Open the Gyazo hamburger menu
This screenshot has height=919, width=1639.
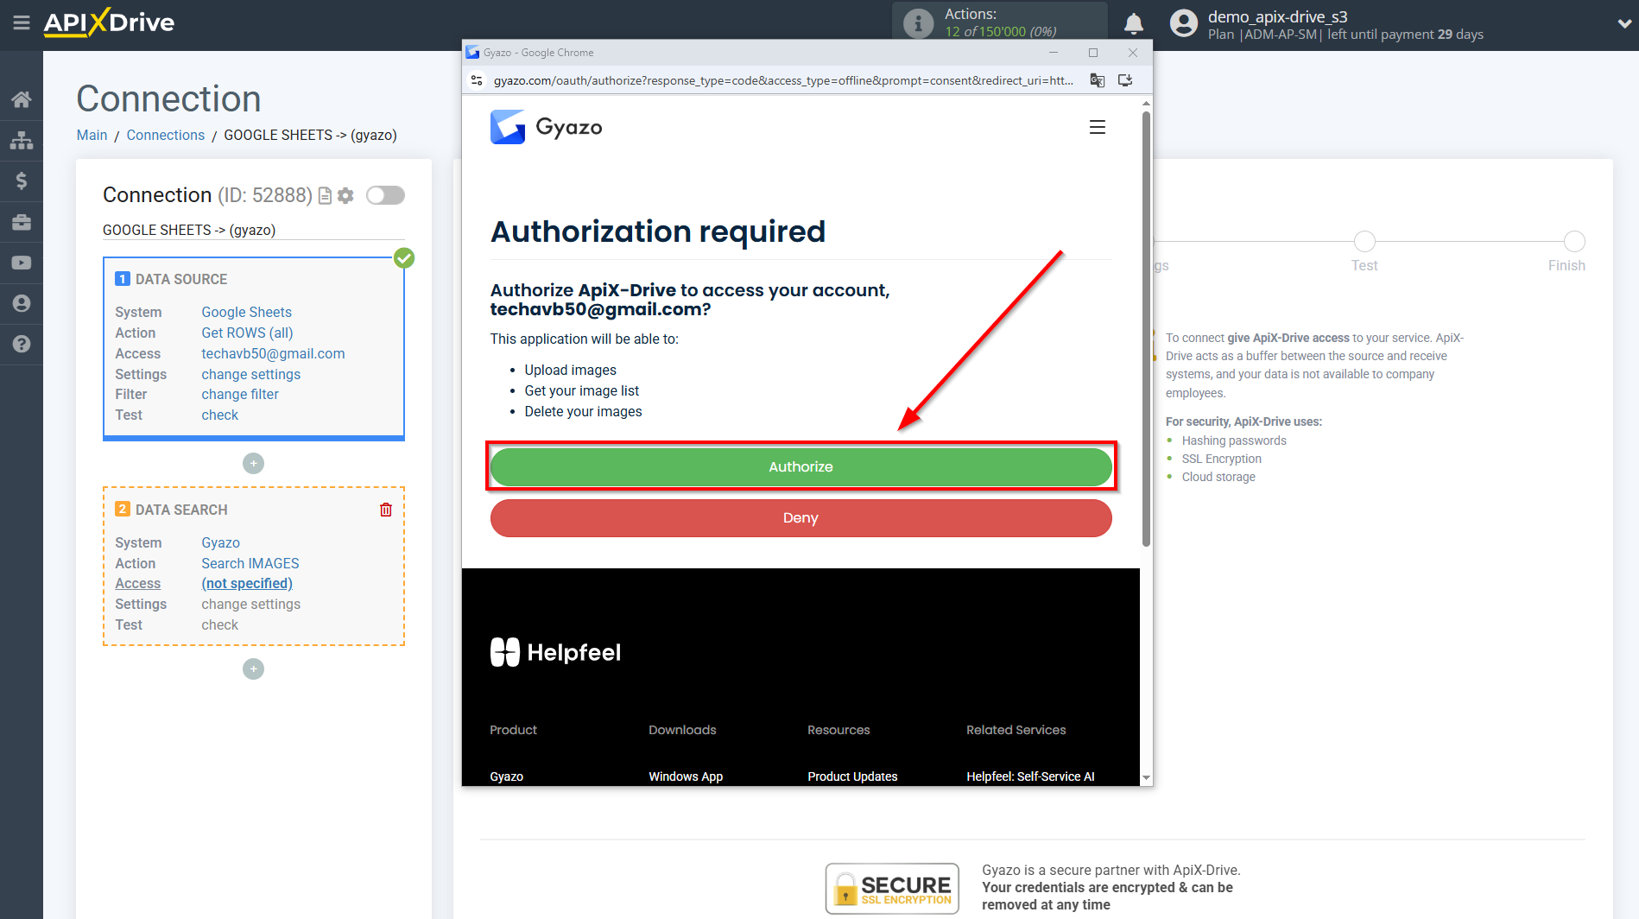point(1098,126)
